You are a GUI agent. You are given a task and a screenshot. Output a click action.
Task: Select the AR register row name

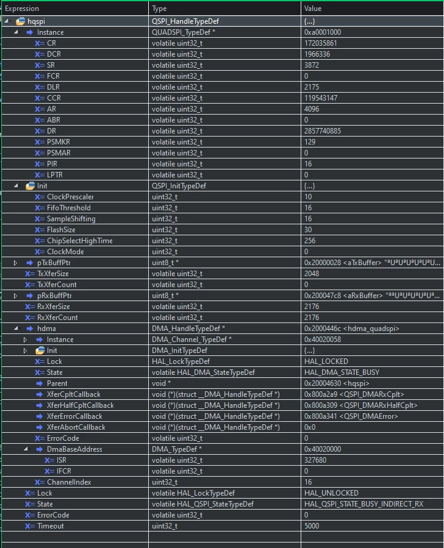[51, 109]
